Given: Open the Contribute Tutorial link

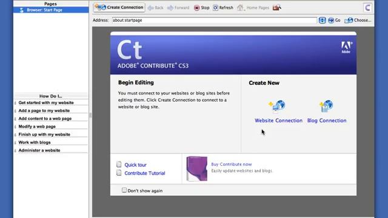Looking at the screenshot, I should click(x=145, y=173).
